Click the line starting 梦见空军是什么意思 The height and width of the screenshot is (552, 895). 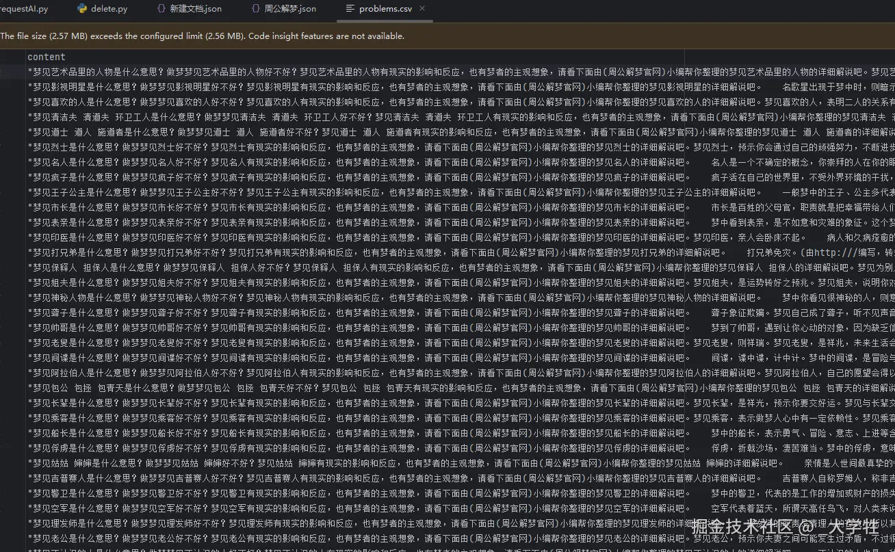[461, 508]
